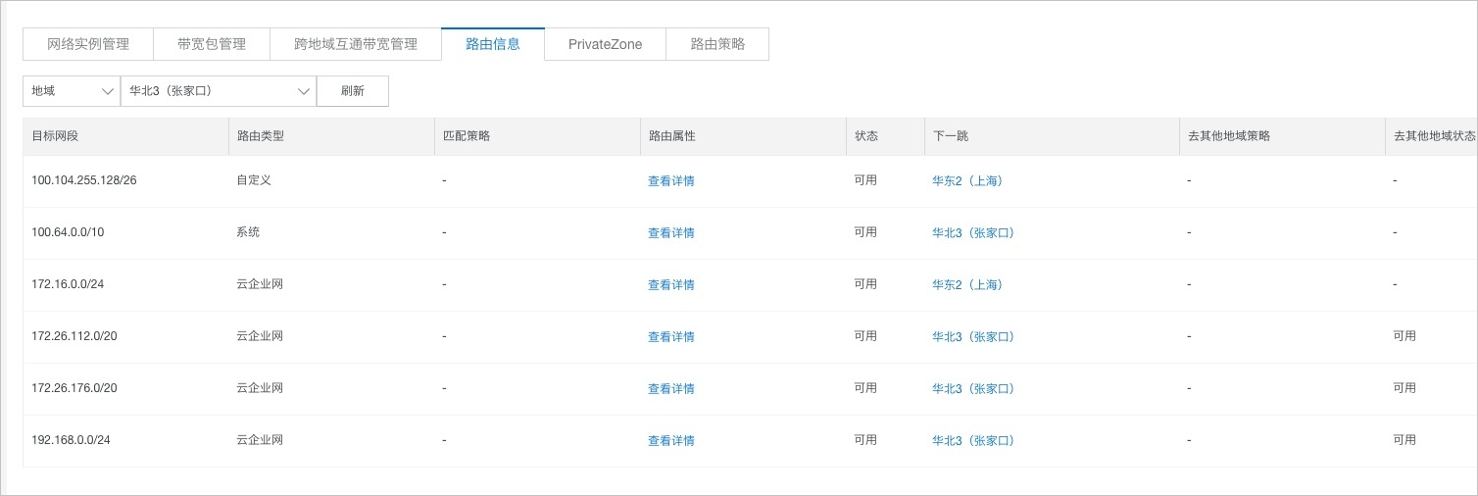View details for route 192.168.0.0/24
The image size is (1478, 496).
pyautogui.click(x=671, y=441)
